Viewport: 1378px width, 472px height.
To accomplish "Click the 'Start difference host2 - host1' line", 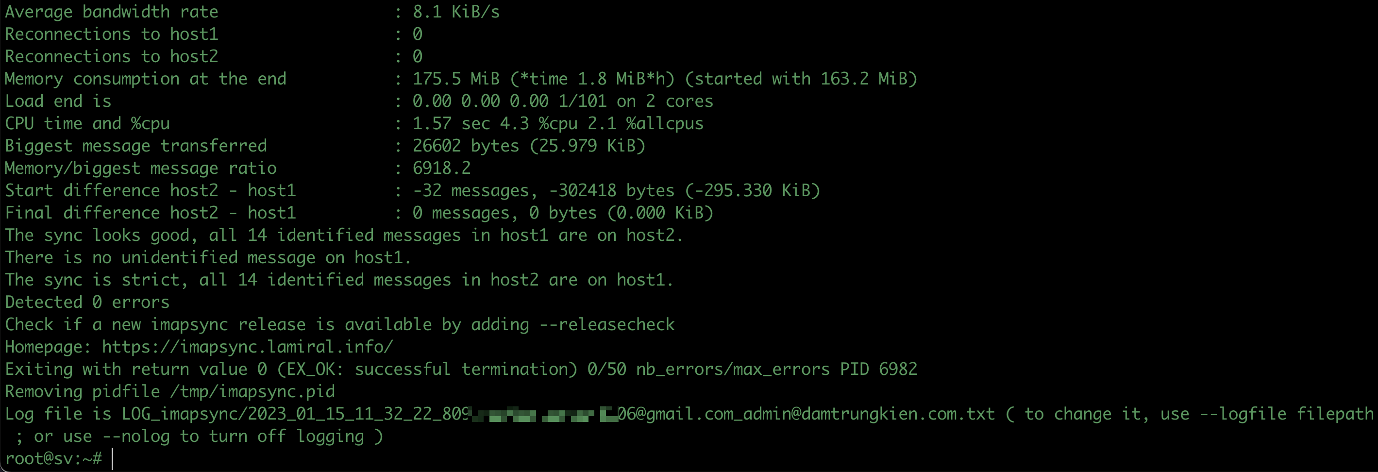I will (412, 190).
